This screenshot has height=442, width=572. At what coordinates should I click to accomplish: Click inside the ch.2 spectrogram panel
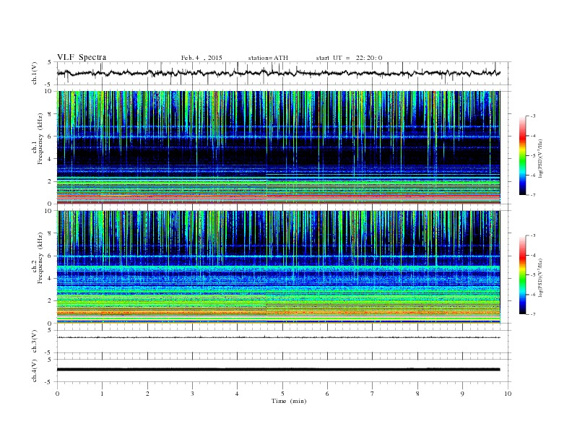(278, 267)
